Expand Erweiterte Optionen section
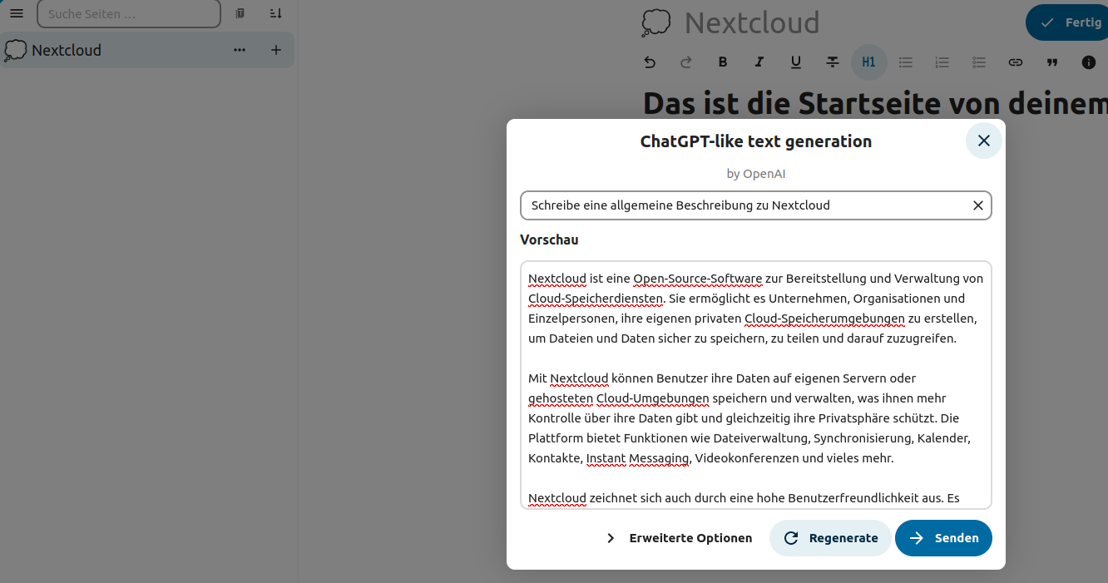The height and width of the screenshot is (583, 1108). (x=679, y=538)
